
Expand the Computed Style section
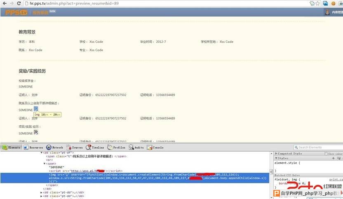[276, 154]
